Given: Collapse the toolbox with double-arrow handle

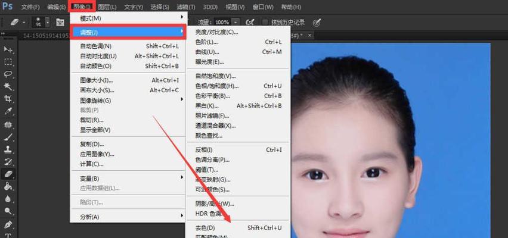Looking at the screenshot, I should point(2,33).
